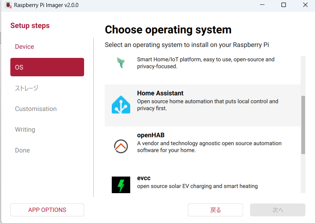Click the evcc green lightning icon
The width and height of the screenshot is (315, 223).
coord(121,185)
